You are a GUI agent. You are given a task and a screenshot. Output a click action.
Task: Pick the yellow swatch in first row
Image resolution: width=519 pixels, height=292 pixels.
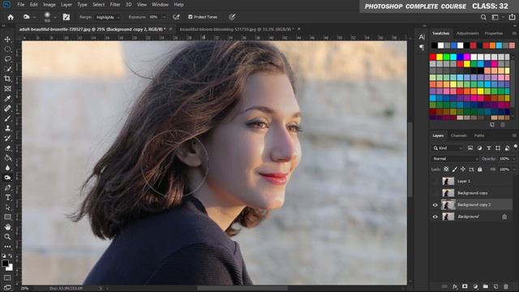[440, 57]
